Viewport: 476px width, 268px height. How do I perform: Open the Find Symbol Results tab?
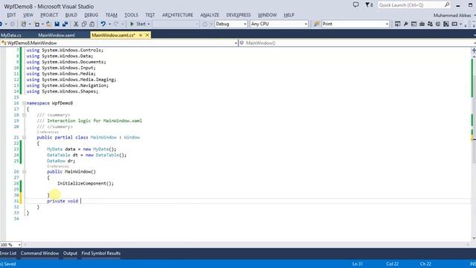(x=101, y=253)
